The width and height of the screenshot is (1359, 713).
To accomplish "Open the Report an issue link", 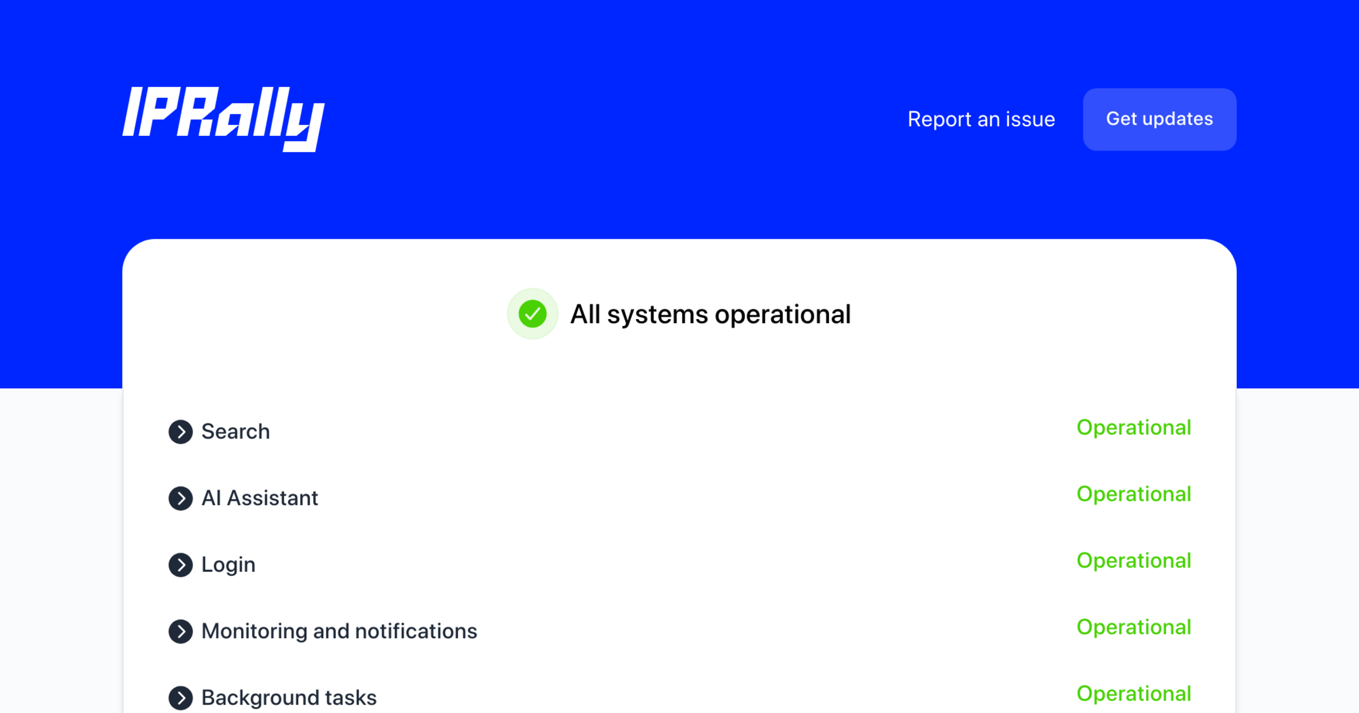I will [x=981, y=119].
